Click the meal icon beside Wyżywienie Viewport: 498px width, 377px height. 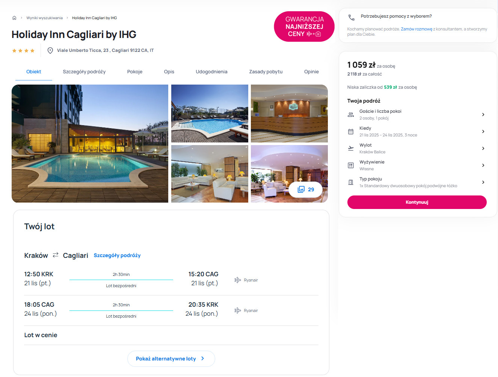[x=351, y=165]
